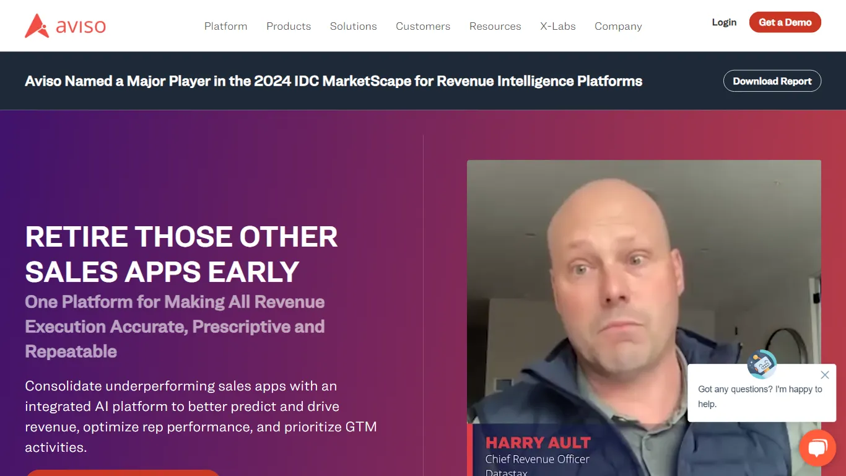The height and width of the screenshot is (476, 846).
Task: Open the Products menu
Action: pos(289,26)
